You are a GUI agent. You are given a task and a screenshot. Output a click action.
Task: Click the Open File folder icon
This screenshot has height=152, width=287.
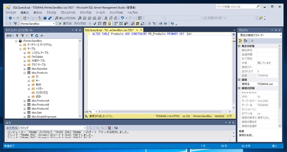pyautogui.click(x=40, y=18)
